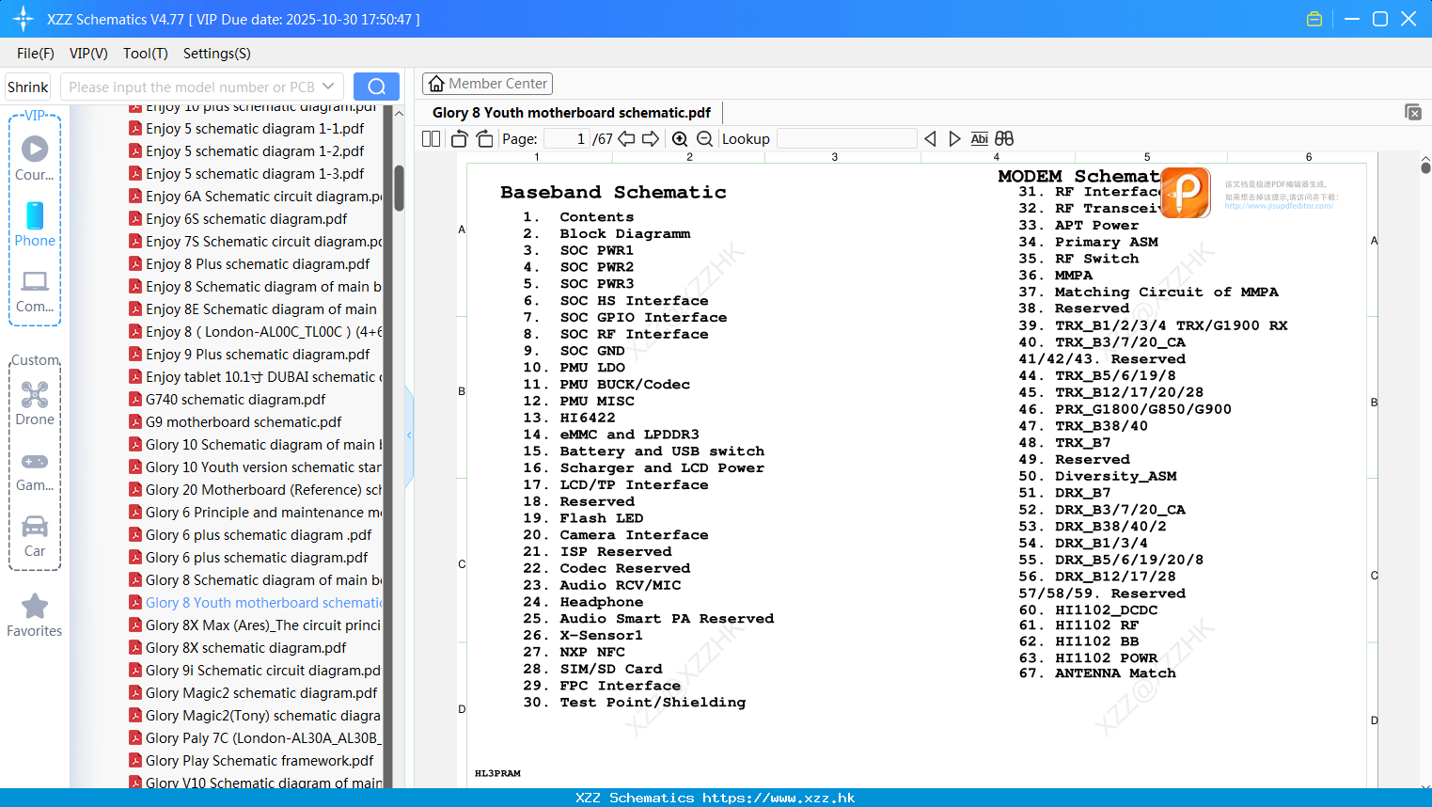Find previous lookup result
The image size is (1432, 807).
930,139
